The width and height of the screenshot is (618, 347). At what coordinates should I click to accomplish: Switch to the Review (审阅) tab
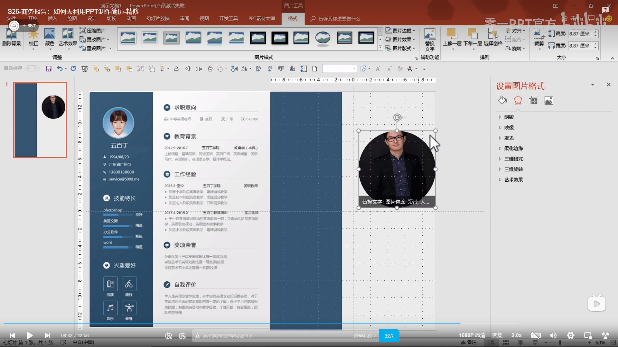184,18
